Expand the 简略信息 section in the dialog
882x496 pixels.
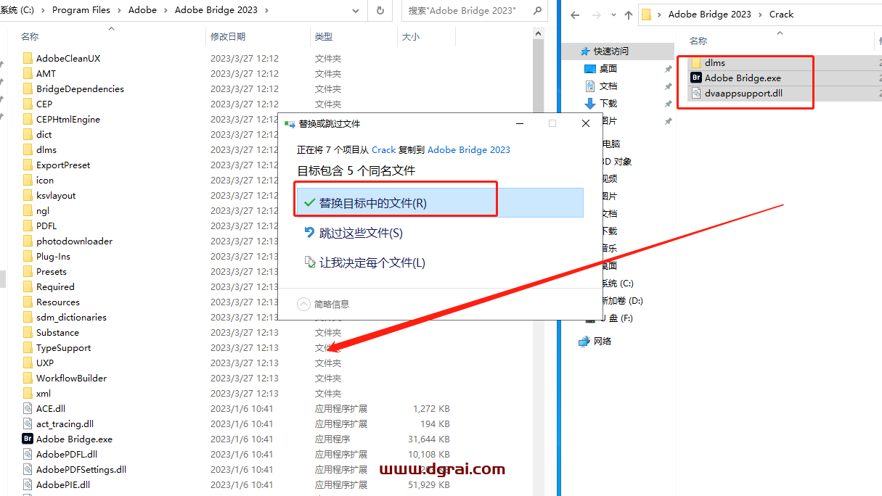coord(303,304)
